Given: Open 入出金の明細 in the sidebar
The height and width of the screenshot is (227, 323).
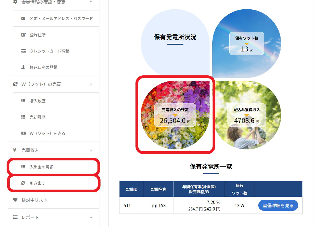Looking at the screenshot, I should pos(41,167).
